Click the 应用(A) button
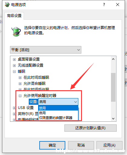127x155 pixels. [x=109, y=145]
